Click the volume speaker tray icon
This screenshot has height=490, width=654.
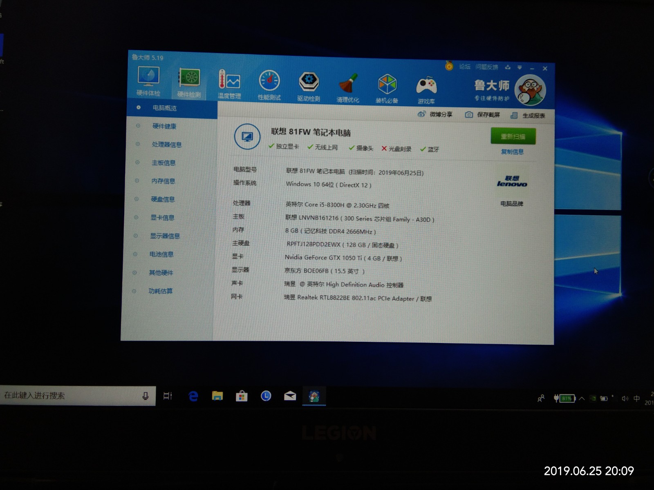pos(625,399)
